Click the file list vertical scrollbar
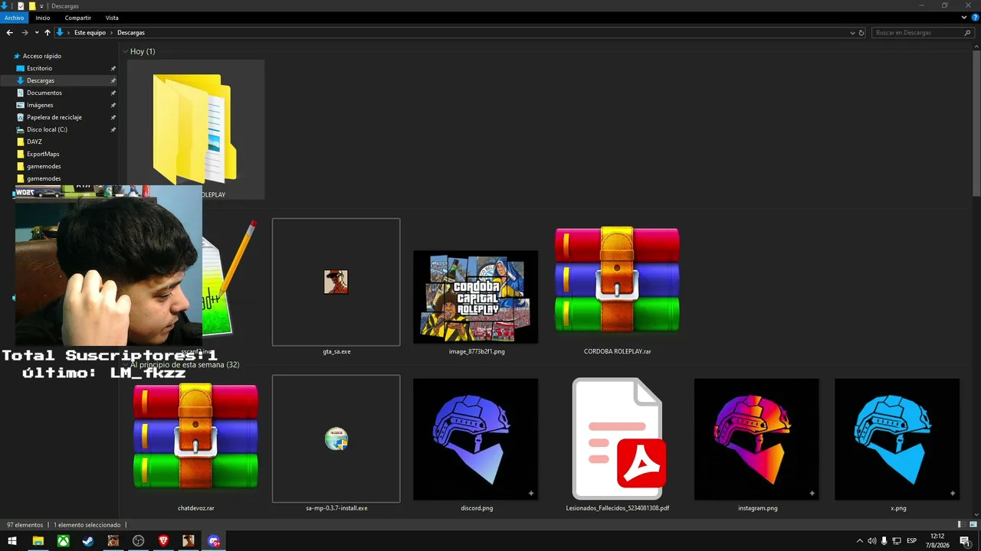The width and height of the screenshot is (981, 551). coord(976,122)
